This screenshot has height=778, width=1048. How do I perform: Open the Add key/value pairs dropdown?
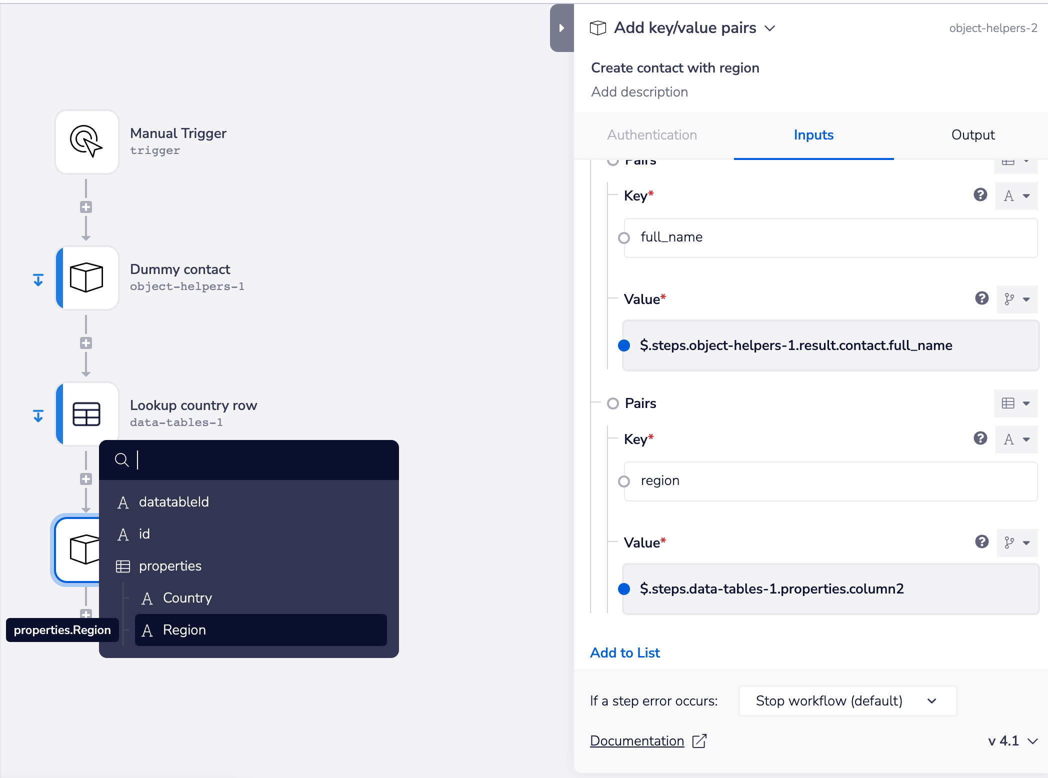click(770, 28)
